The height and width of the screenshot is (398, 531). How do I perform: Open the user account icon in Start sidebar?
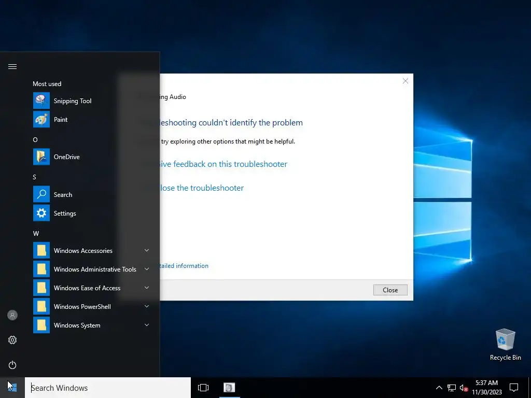12,315
